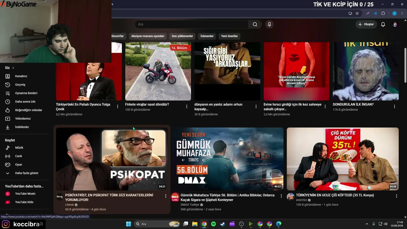
Task: Open options for PSİKİYATRİST video
Action: pos(166,196)
